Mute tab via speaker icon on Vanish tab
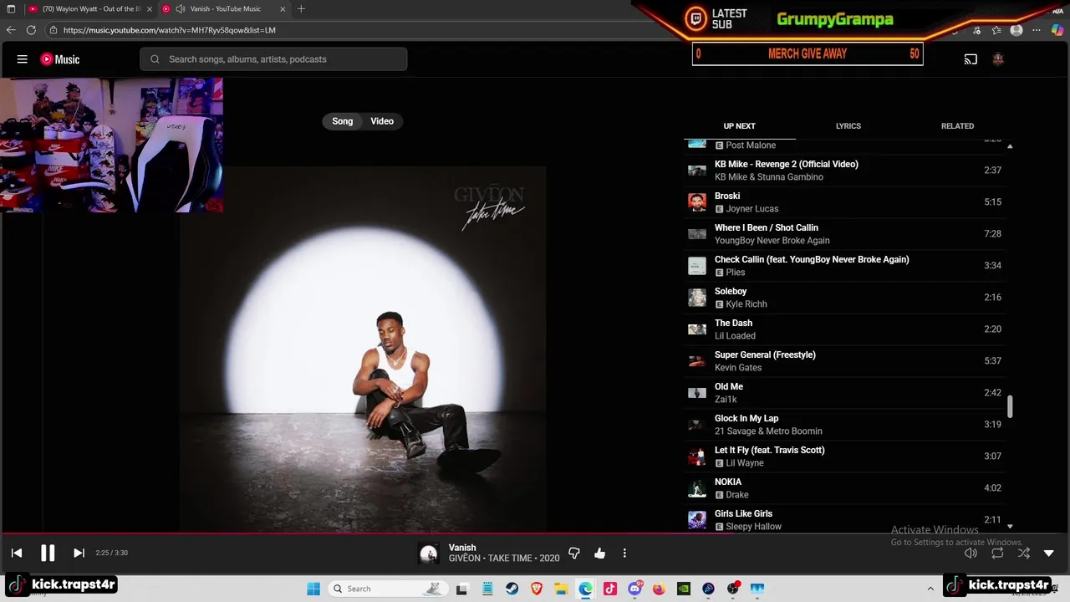Viewport: 1070px width, 602px height. pos(180,9)
